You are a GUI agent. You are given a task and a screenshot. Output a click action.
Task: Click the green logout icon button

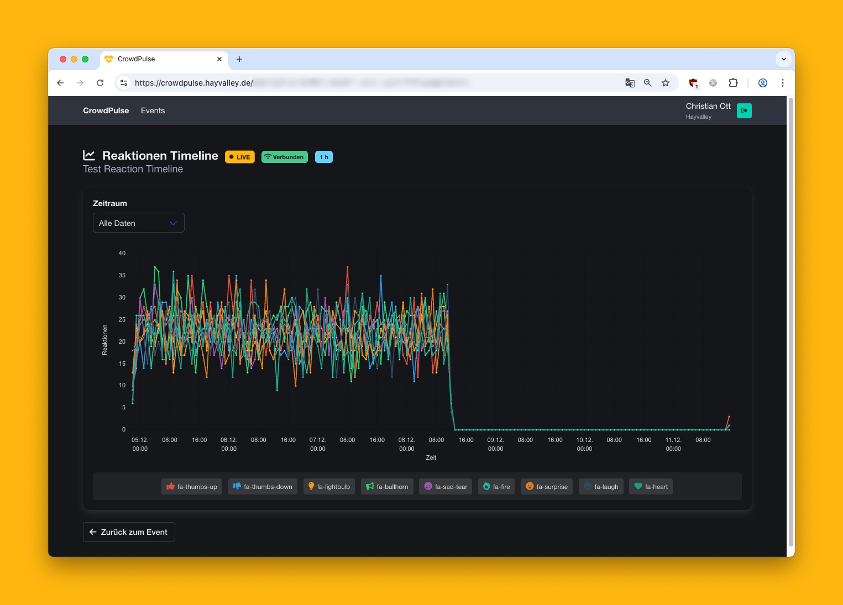pos(744,111)
